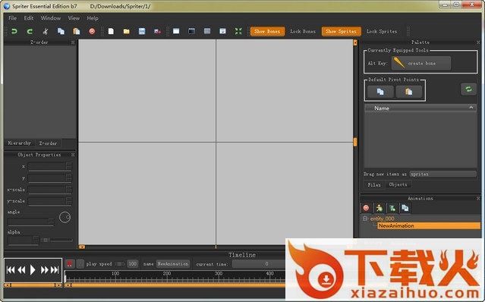Click the Save As icon with red plus

(157, 31)
